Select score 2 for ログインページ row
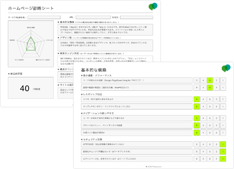Image resolution: width=234 pixels, height=169 pixels. point(217,159)
